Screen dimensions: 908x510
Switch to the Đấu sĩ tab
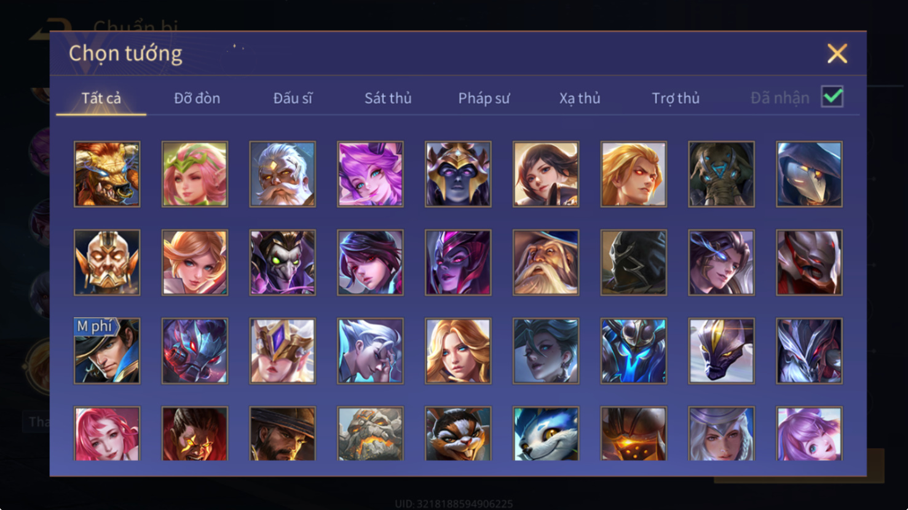click(x=293, y=98)
